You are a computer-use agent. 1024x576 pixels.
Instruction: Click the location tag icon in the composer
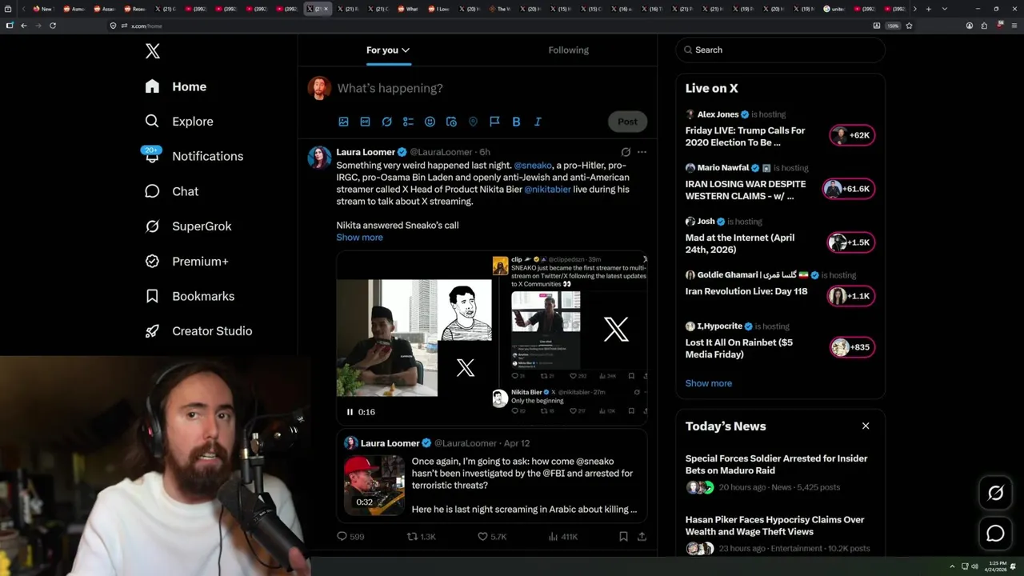pyautogui.click(x=473, y=122)
